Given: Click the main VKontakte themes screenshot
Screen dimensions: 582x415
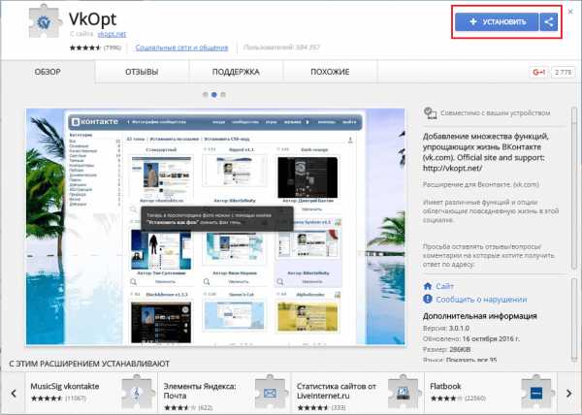Looking at the screenshot, I should [215, 227].
